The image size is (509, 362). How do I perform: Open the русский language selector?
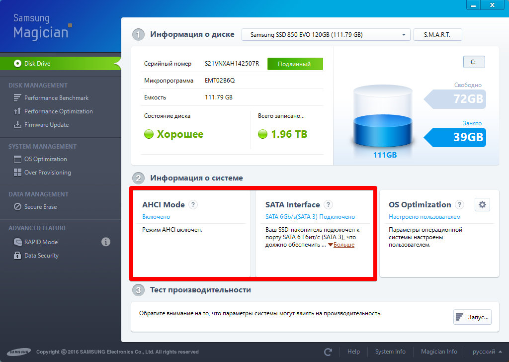pos(487,352)
